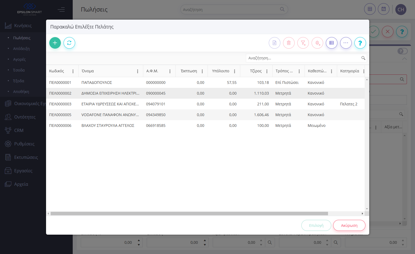Click the top bar Αναζήτηση search field
This screenshot has height=254, width=415.
(x=234, y=9)
